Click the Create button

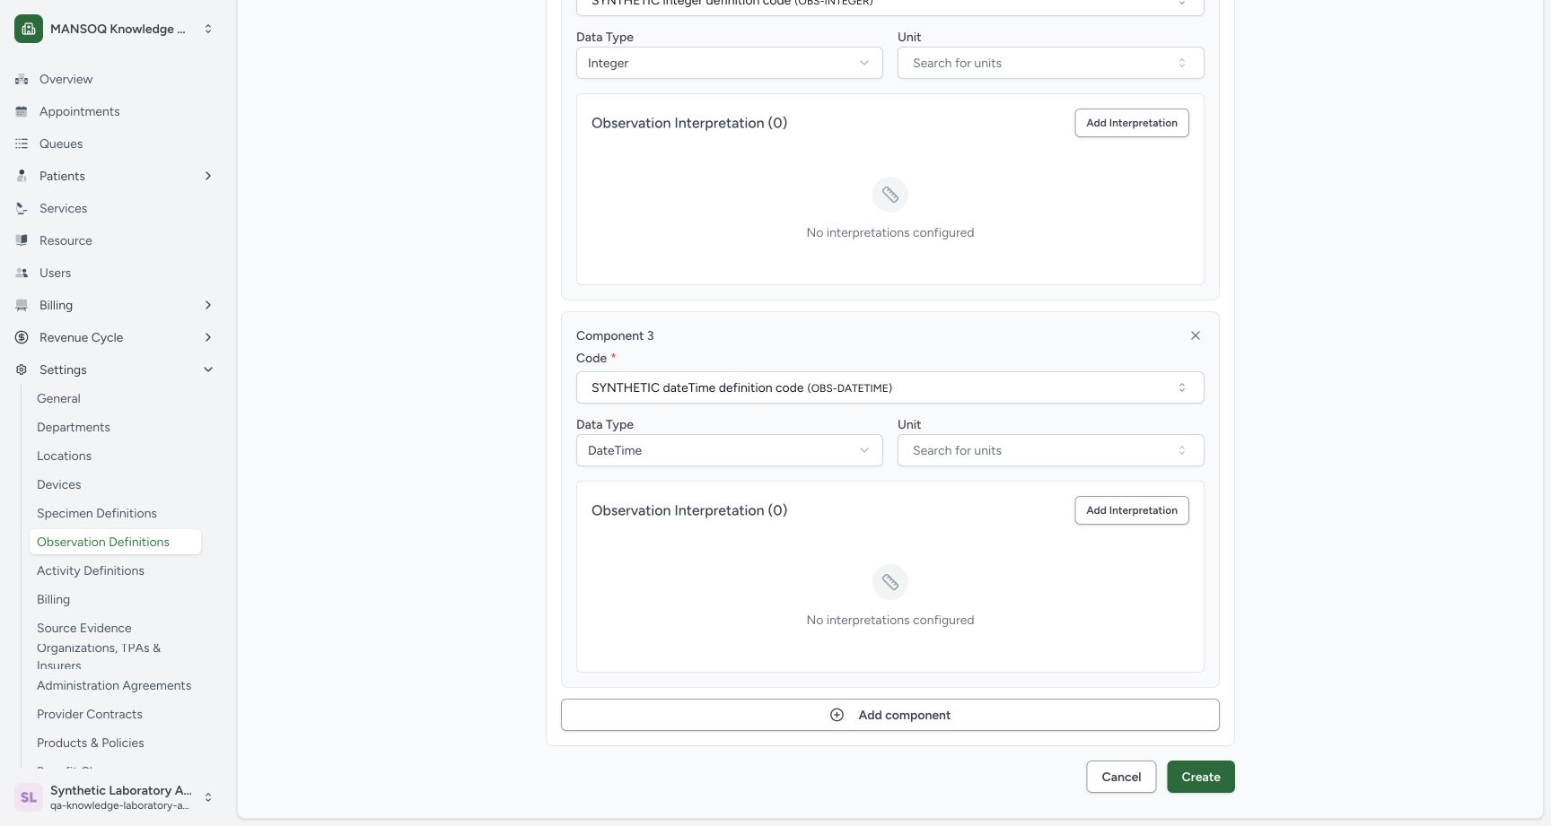click(x=1201, y=777)
